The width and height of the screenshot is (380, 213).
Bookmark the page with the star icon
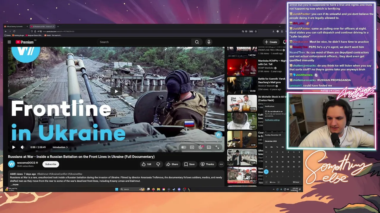tap(256, 31)
